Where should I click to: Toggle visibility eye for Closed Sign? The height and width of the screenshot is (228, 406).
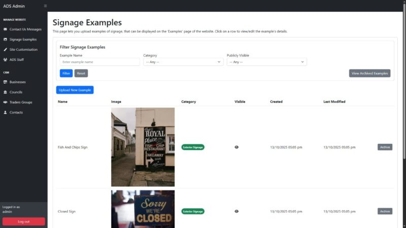pos(236,211)
